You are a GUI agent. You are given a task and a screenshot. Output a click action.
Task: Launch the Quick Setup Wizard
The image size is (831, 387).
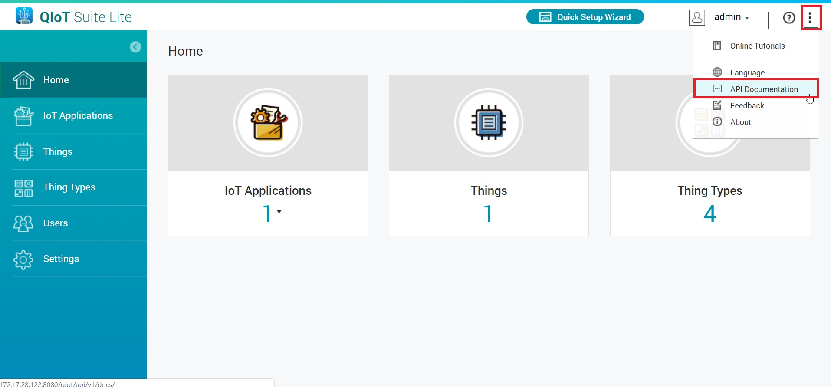click(585, 17)
